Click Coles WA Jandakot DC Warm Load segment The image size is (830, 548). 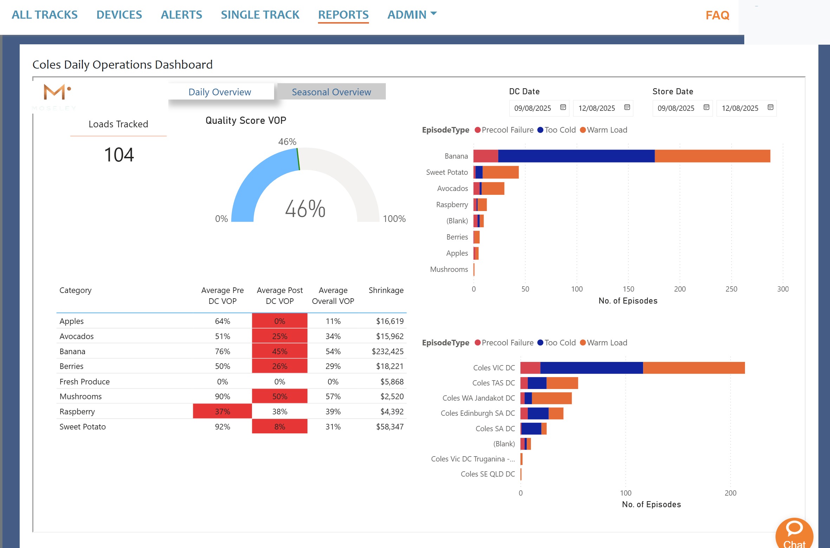coord(551,398)
